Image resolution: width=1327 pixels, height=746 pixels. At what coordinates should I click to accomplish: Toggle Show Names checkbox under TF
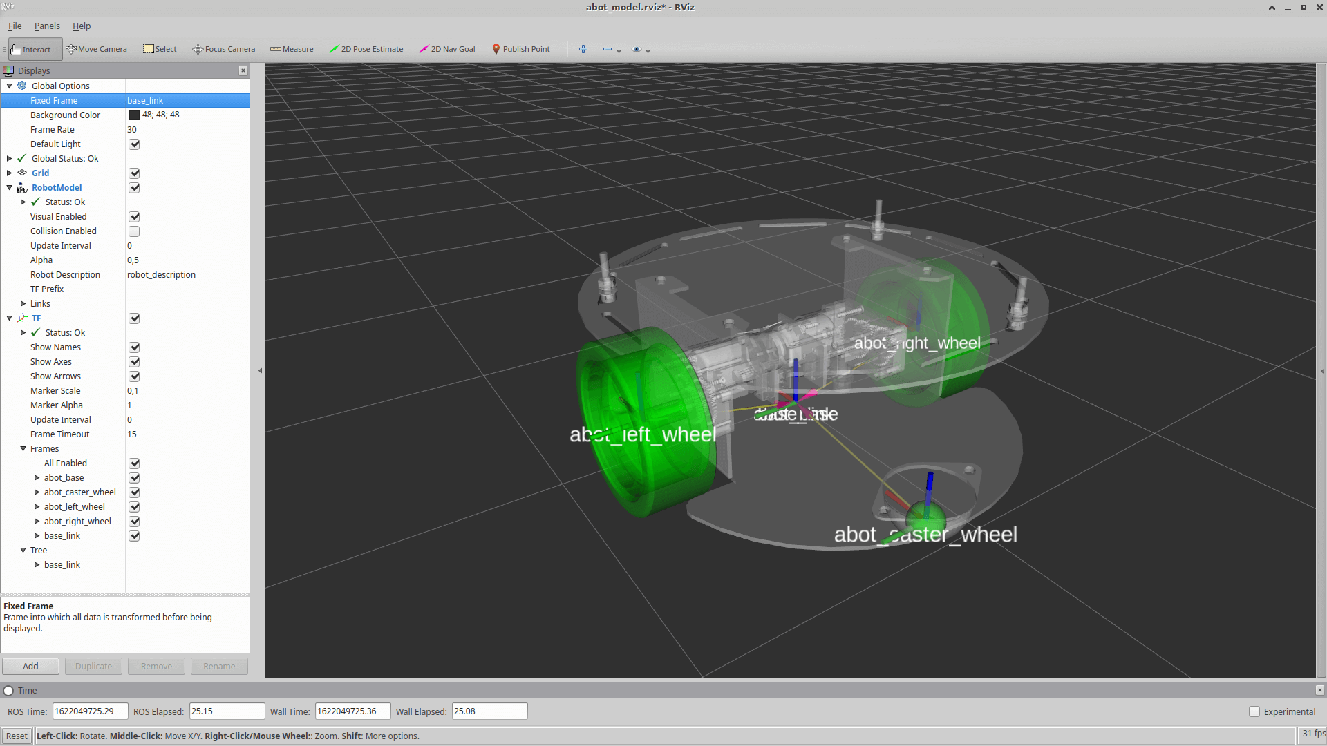pos(134,346)
